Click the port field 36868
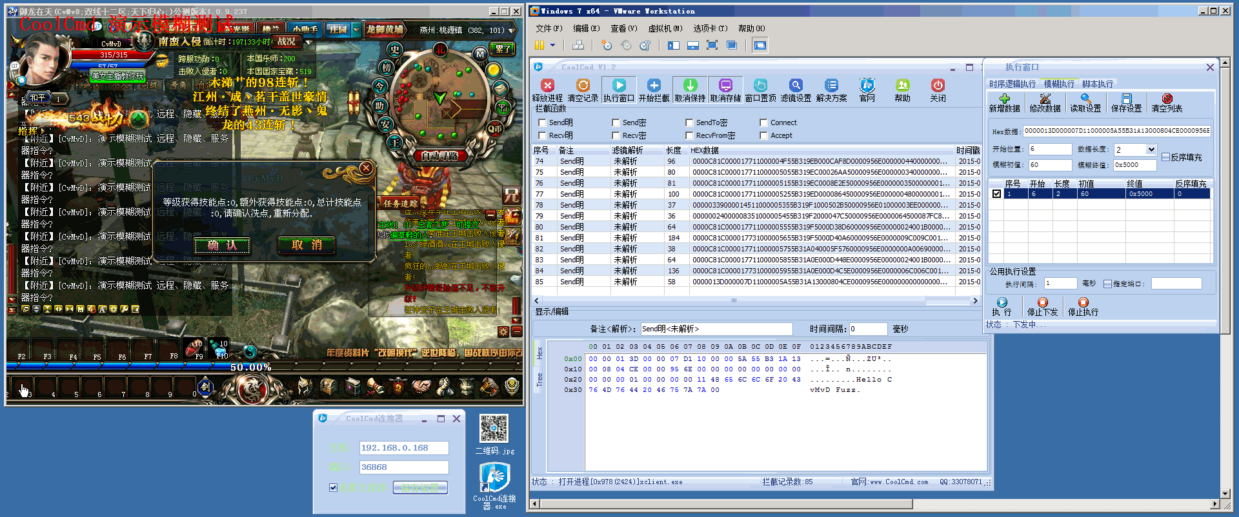Image resolution: width=1239 pixels, height=517 pixels. [x=403, y=467]
